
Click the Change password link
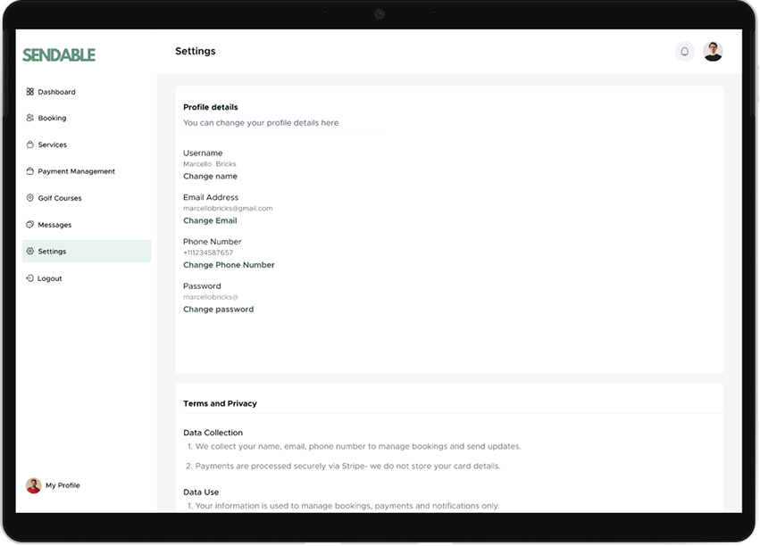218,310
